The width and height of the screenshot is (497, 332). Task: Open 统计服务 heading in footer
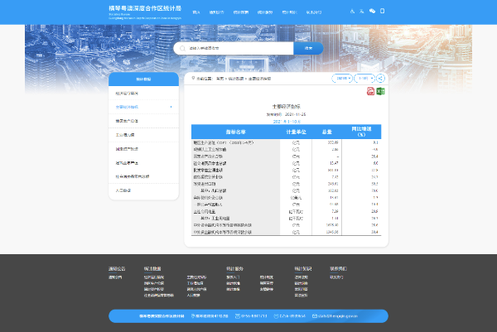[234, 268]
